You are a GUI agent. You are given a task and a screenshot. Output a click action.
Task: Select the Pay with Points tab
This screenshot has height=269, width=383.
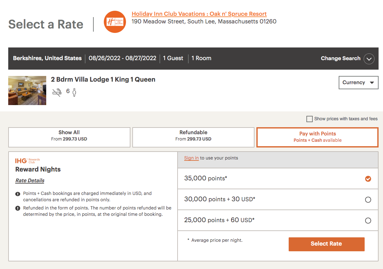click(317, 137)
